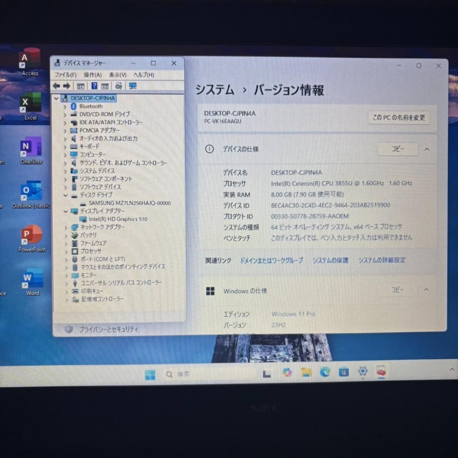Open the システムの保護 link
The width and height of the screenshot is (458, 458).
click(330, 260)
